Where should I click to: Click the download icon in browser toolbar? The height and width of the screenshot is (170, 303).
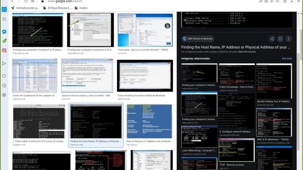tap(292, 1)
